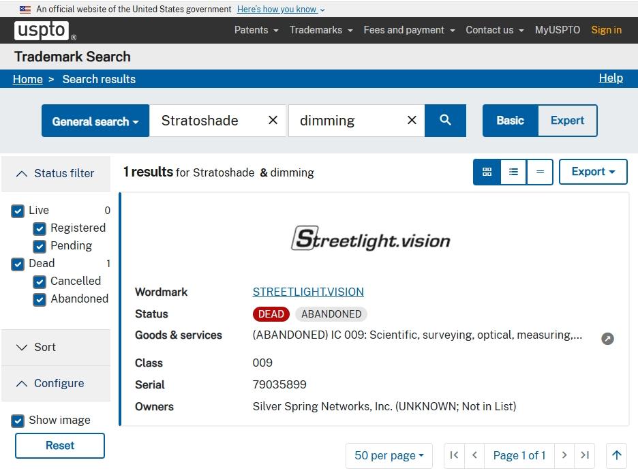Open the Help link
The image size is (638, 473).
611,78
